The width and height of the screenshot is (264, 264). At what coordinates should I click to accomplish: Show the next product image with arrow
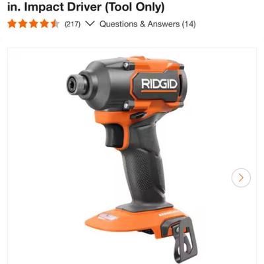pos(241,178)
